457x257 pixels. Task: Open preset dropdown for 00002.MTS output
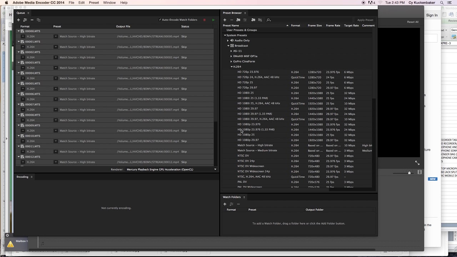coord(56,57)
